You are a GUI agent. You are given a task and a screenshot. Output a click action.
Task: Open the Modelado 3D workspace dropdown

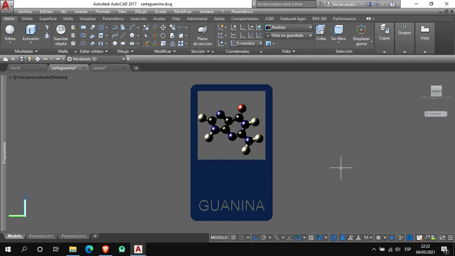tap(96, 59)
